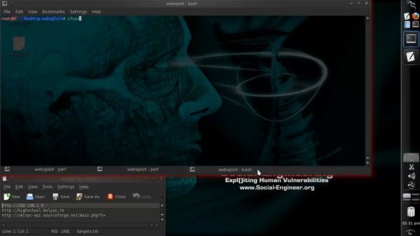
Task: Click KWrite horizontal scrollbar left arrow
Action: pyautogui.click(x=3, y=225)
